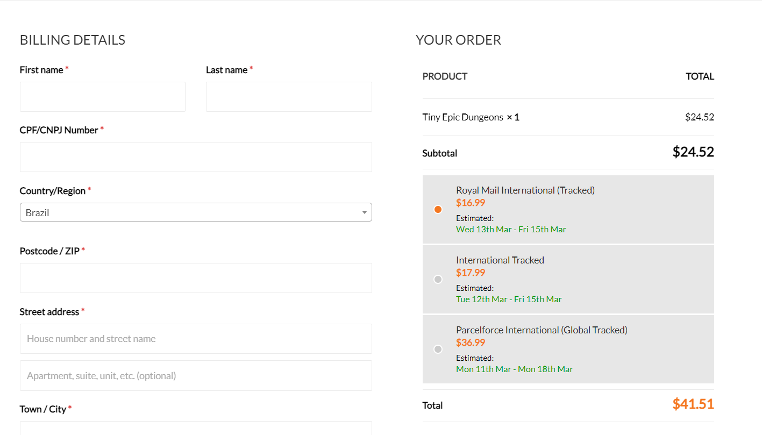The height and width of the screenshot is (435, 762).
Task: Click the Tiny Epic Dungeons product name
Action: point(462,117)
